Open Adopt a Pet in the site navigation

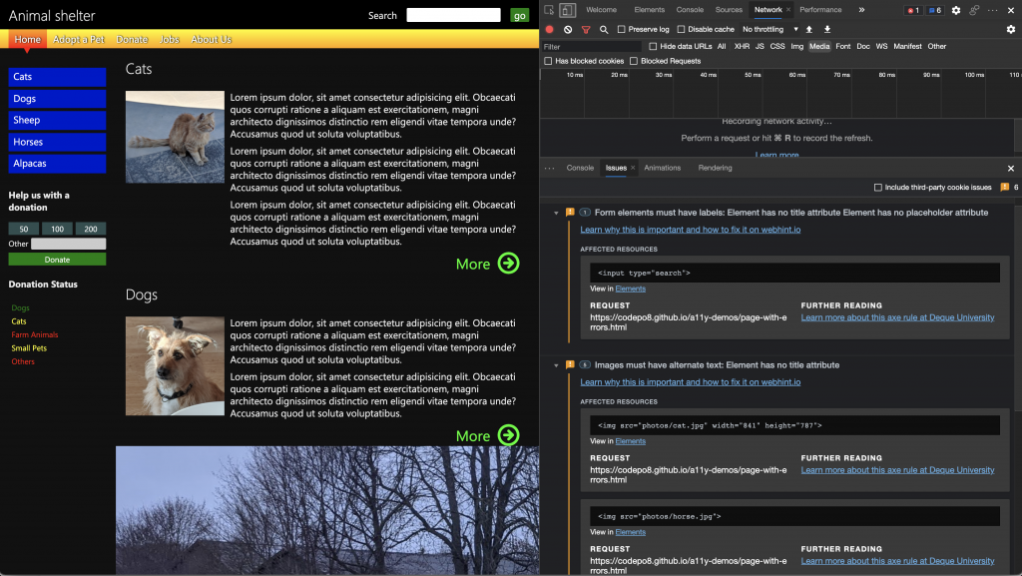point(78,39)
